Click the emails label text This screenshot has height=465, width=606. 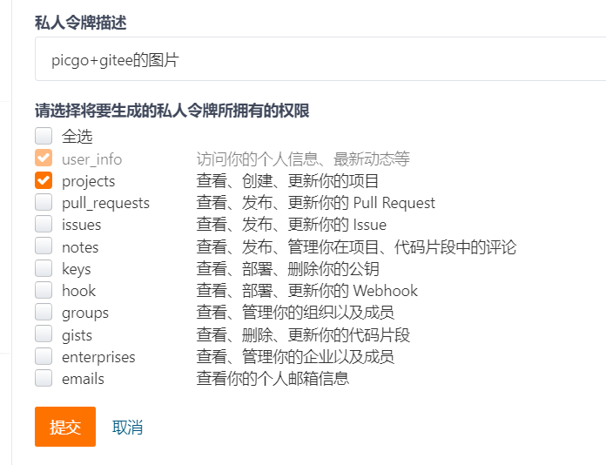coord(83,379)
